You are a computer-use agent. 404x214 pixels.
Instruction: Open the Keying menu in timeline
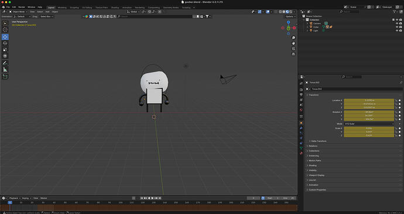tap(26, 198)
